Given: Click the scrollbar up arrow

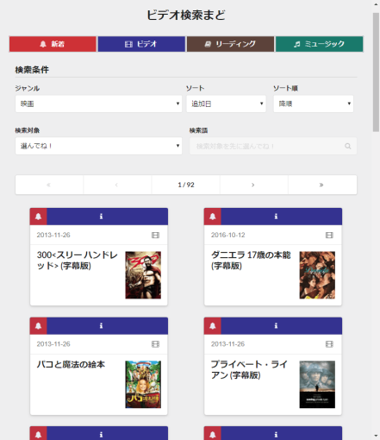Looking at the screenshot, I should pos(376,4).
